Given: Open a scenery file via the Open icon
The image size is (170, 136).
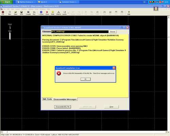Looking at the screenshot, I should click(16, 13).
